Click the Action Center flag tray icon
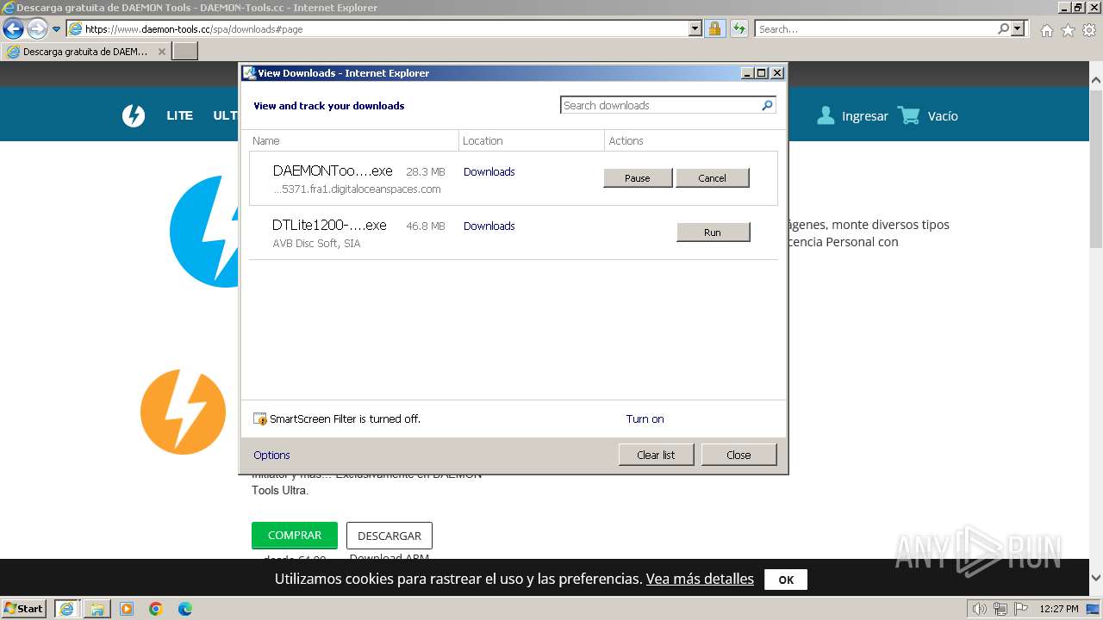Viewport: 1103px width, 620px height. [1020, 609]
